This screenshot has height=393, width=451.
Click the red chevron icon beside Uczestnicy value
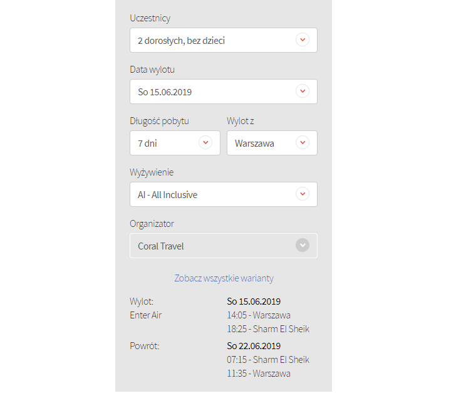coord(303,40)
